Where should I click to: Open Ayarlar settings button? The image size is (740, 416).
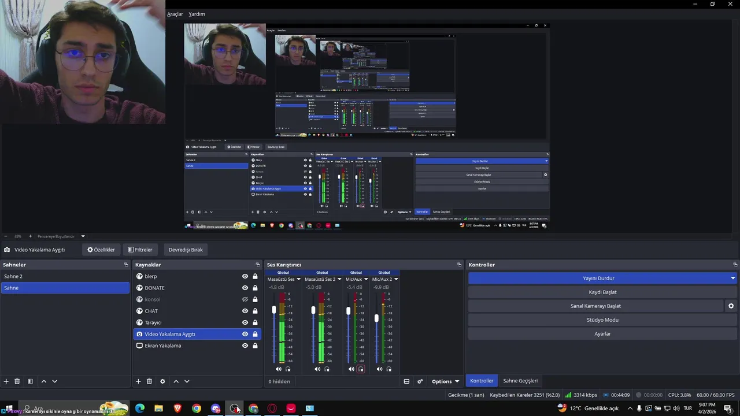[x=602, y=334]
